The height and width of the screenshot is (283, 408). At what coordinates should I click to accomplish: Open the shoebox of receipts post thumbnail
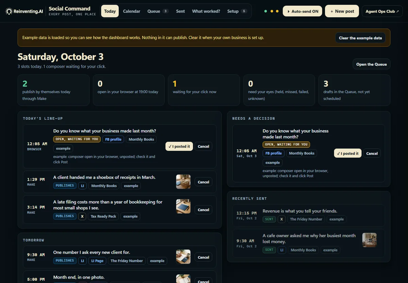(x=183, y=182)
